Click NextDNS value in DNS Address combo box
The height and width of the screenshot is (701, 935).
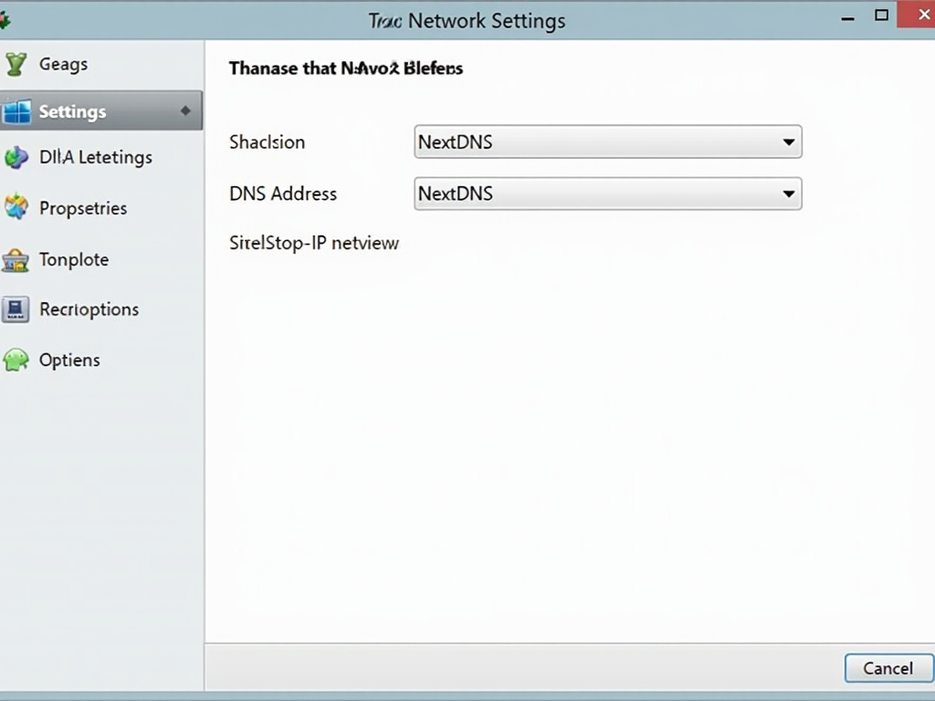(456, 194)
